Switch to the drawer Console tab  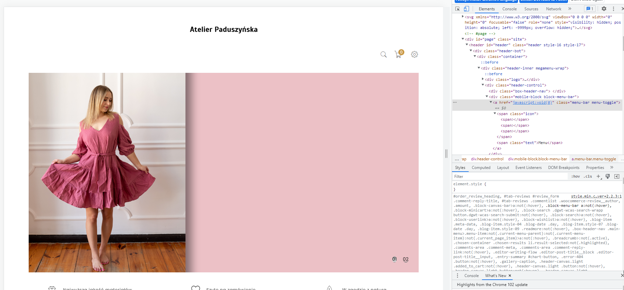click(x=471, y=276)
